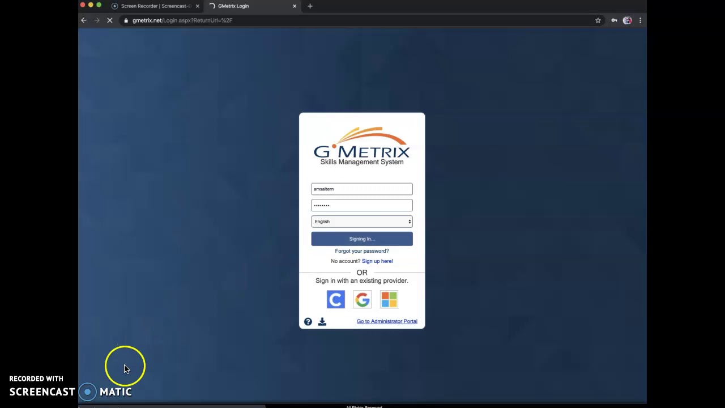Click the download icon in login card

[x=322, y=322]
